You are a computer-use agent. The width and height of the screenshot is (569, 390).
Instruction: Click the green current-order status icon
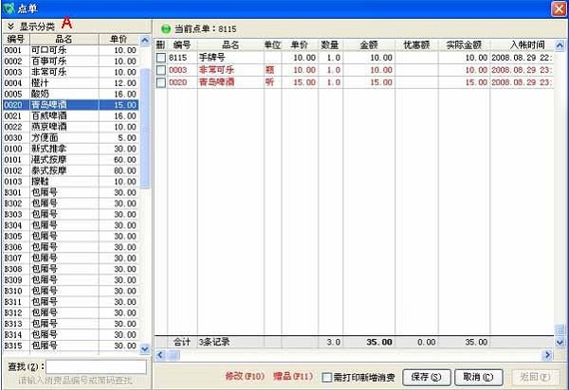[166, 29]
